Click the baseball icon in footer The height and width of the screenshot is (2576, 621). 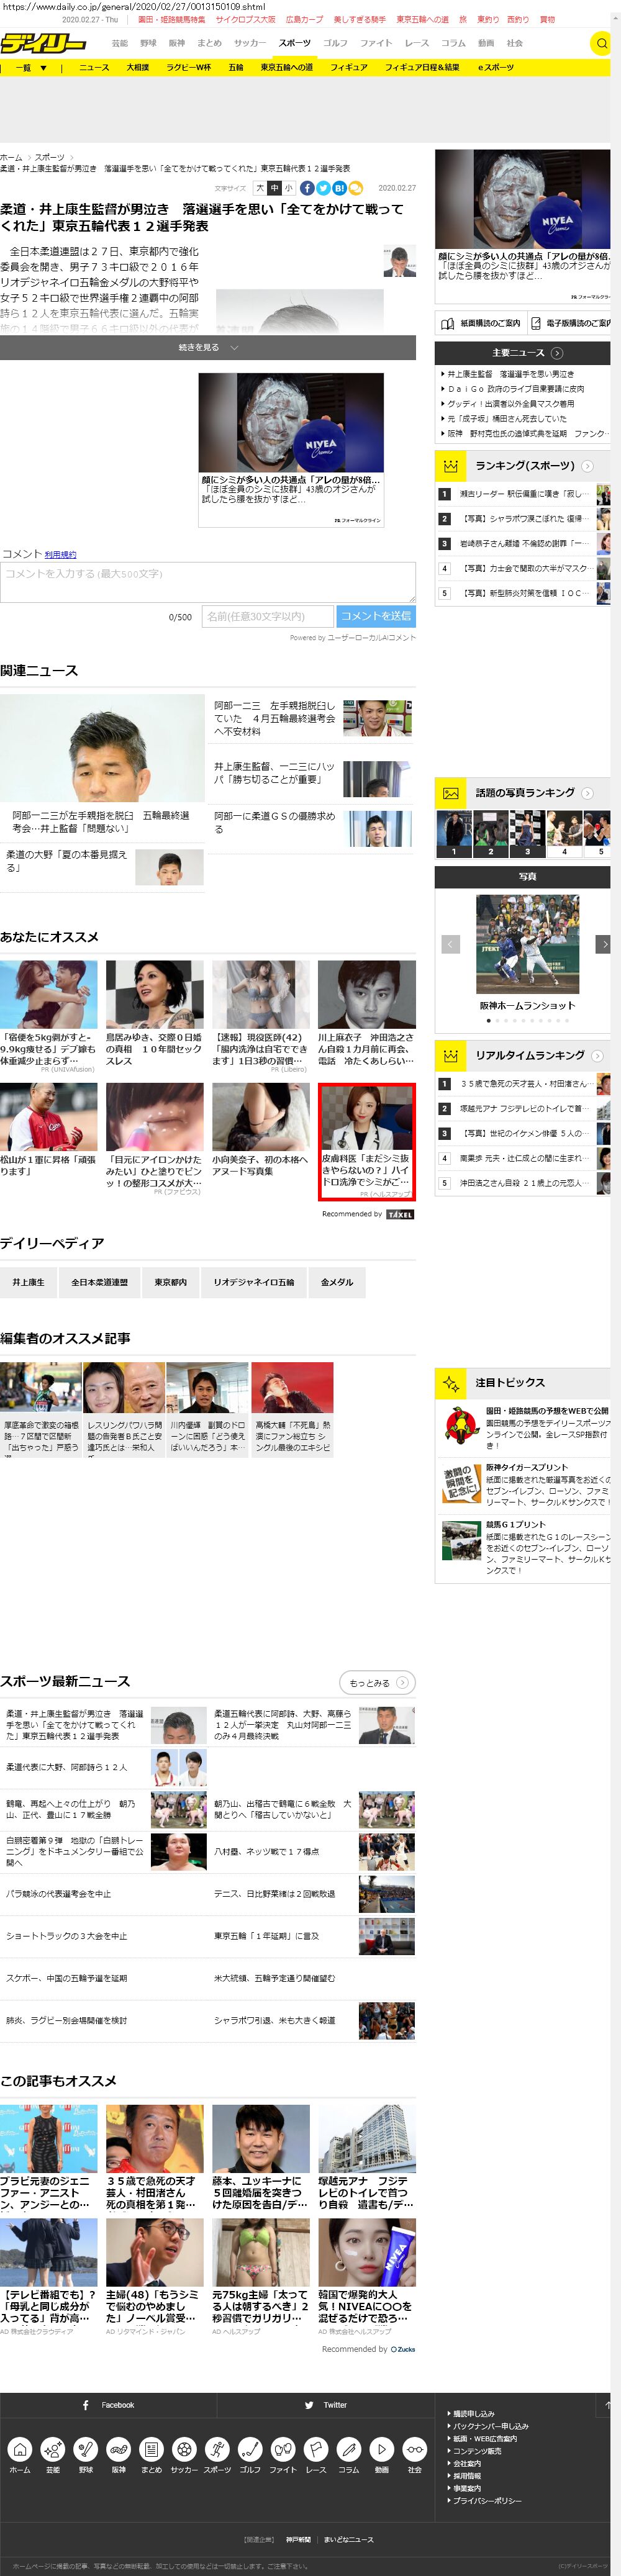tap(86, 2448)
